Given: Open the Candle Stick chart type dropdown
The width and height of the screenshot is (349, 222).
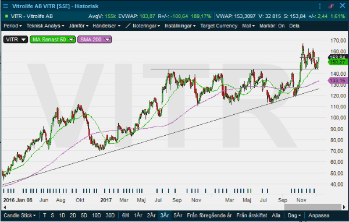Looking at the screenshot, I should click(20, 216).
